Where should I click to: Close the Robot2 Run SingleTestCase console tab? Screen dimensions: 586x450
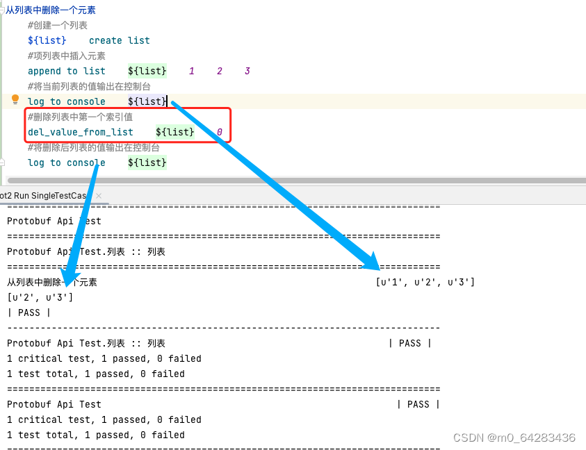click(99, 195)
